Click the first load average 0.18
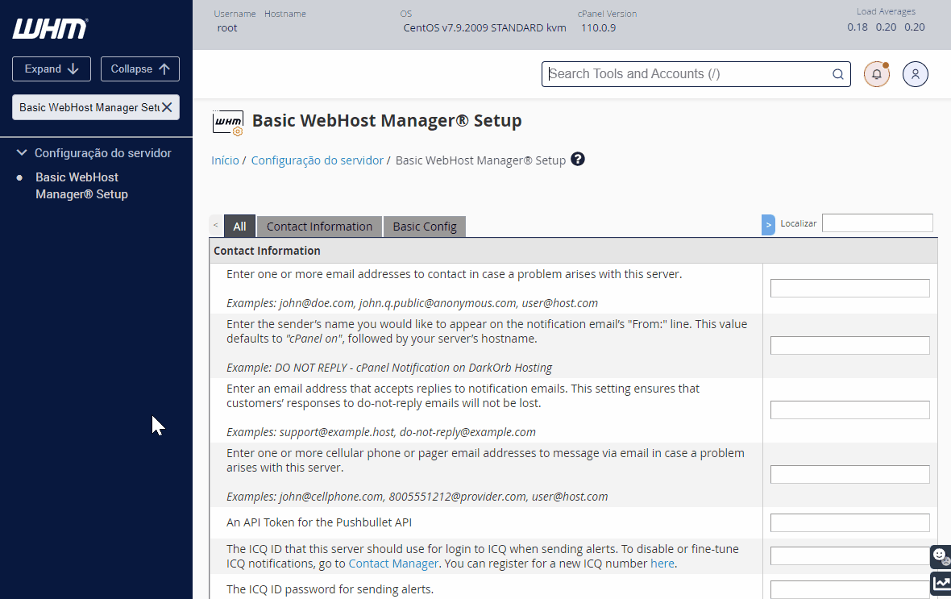The height and width of the screenshot is (599, 951). click(858, 27)
